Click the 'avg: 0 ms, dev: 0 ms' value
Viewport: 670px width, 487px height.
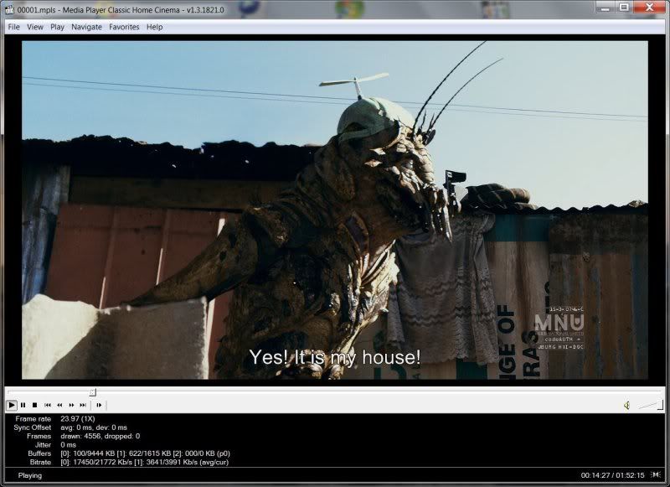pyautogui.click(x=94, y=427)
